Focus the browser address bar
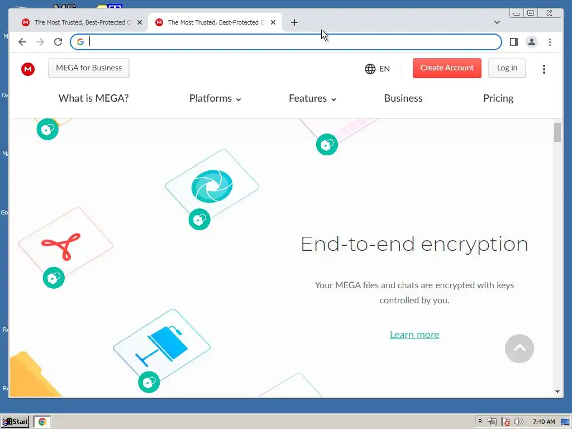572x429 pixels. pos(285,42)
